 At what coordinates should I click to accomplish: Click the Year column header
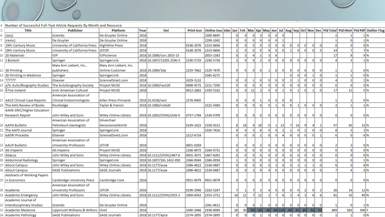142,31
